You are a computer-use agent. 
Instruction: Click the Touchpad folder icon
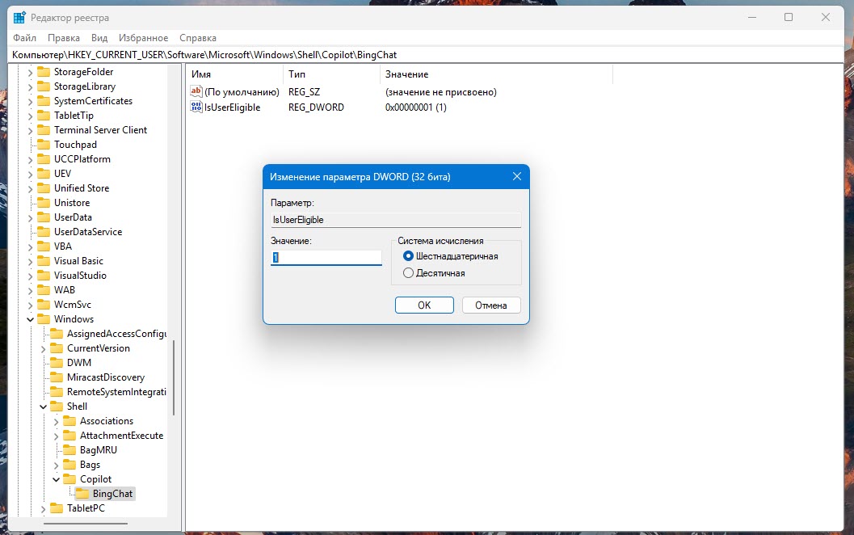(43, 145)
